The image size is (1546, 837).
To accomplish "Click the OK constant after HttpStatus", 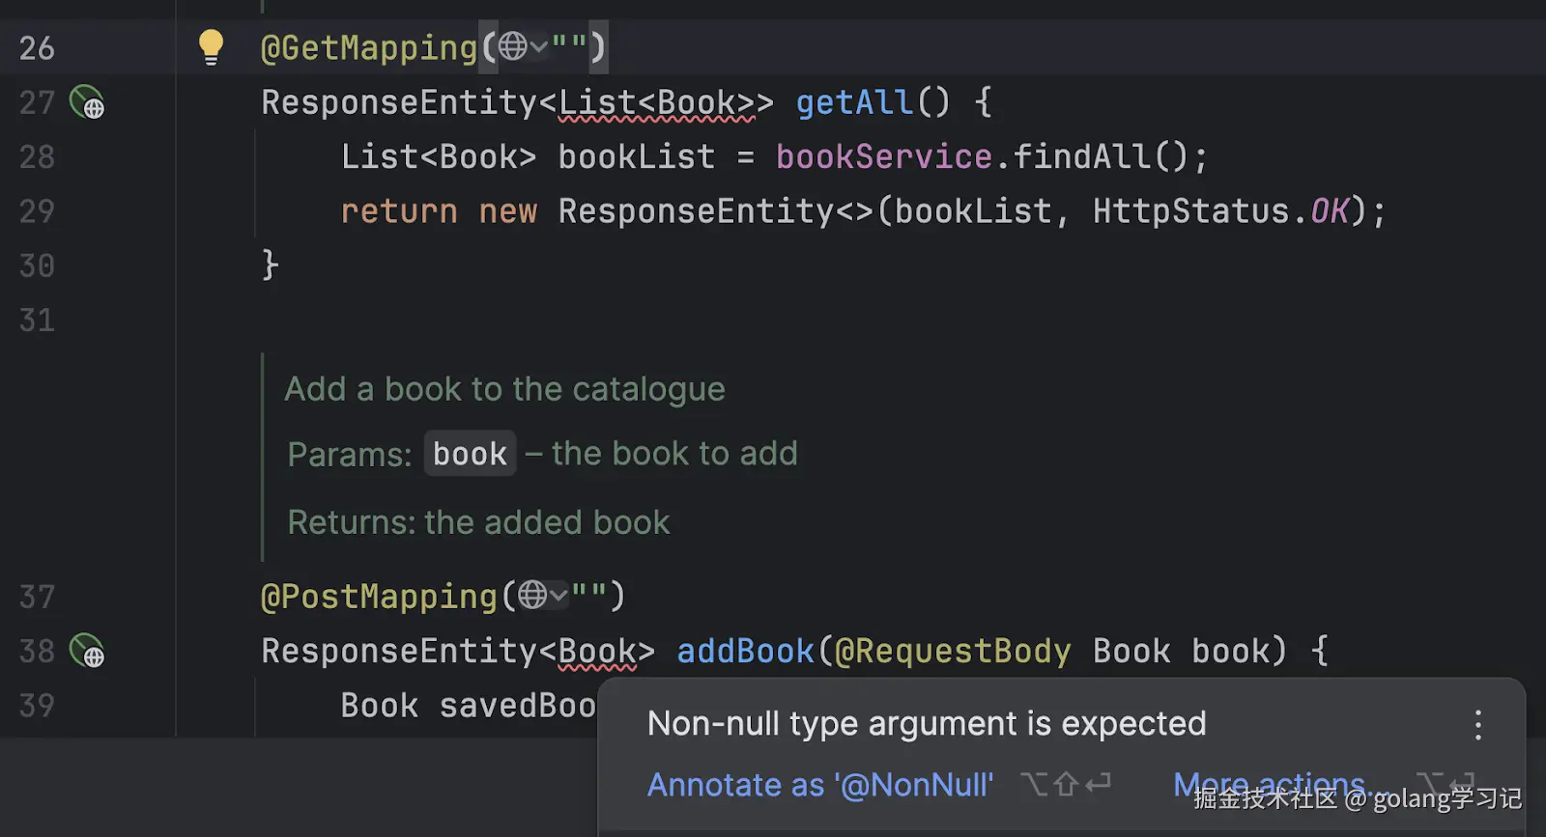I will (1329, 211).
